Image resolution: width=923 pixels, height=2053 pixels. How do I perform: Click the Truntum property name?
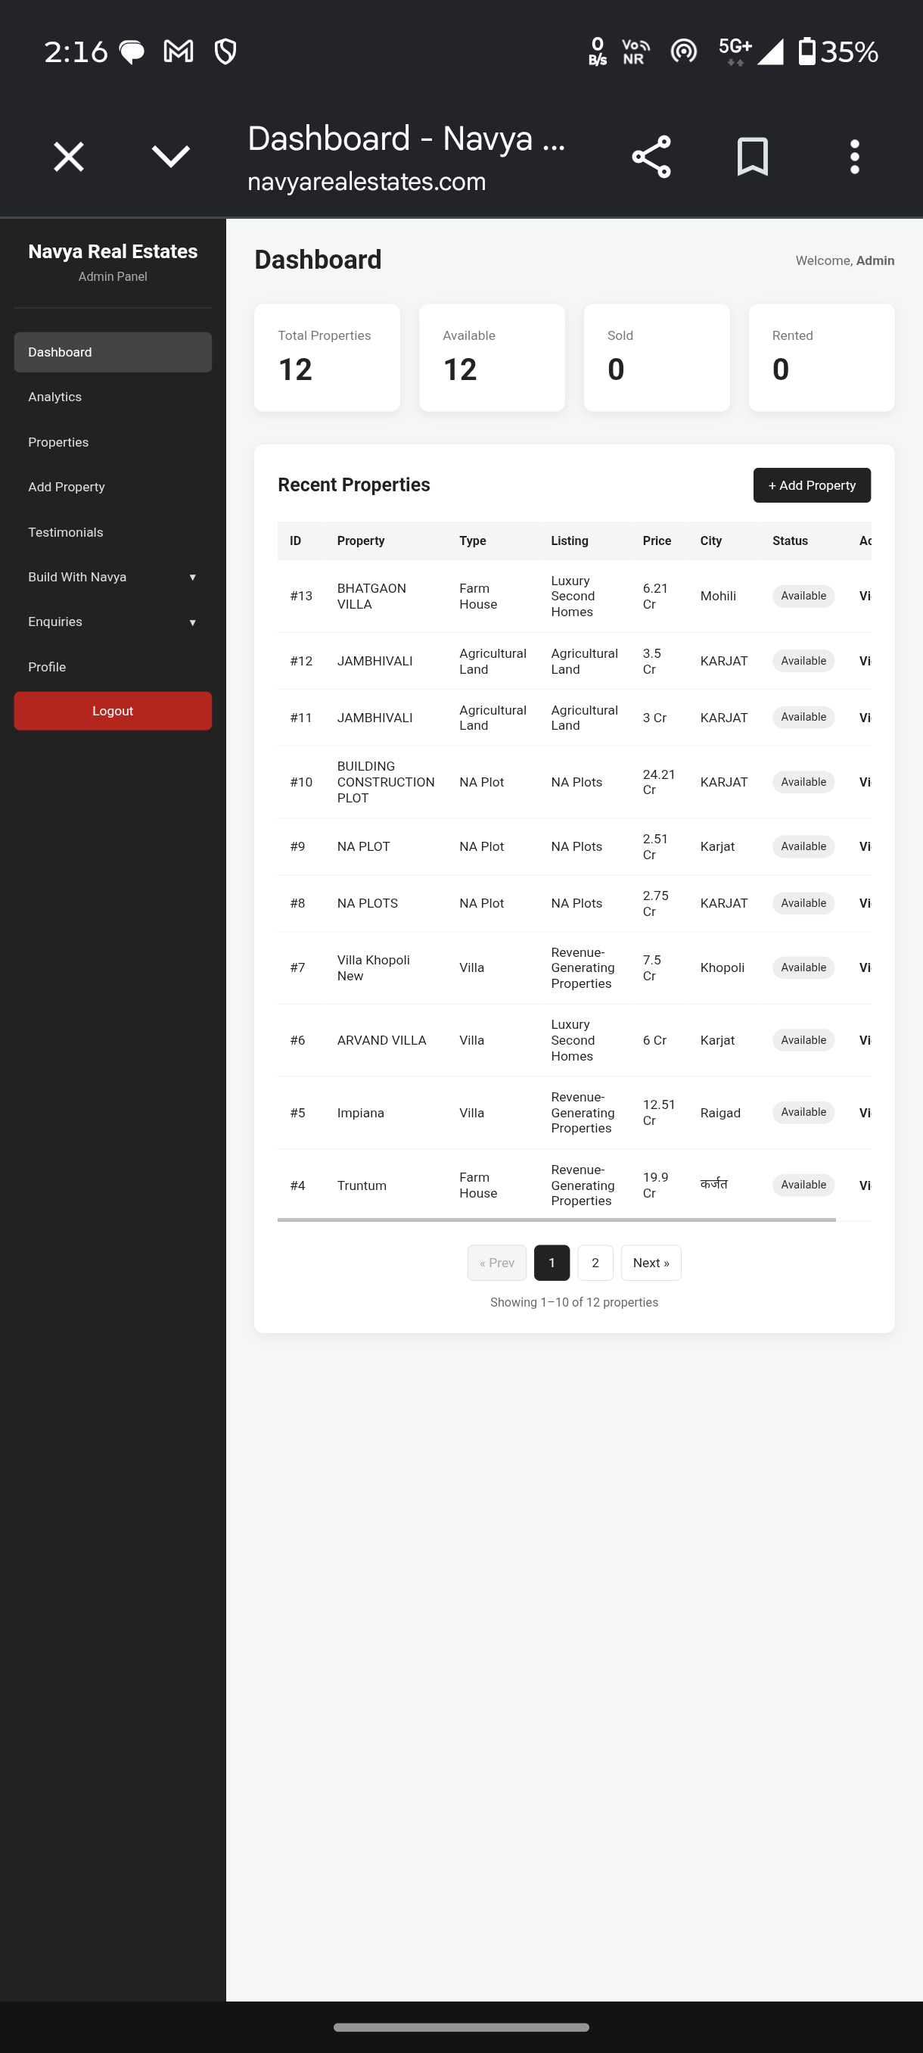362,1185
